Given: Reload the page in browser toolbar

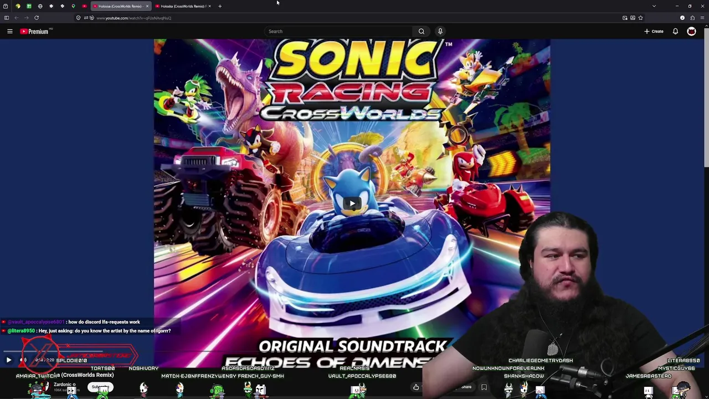Looking at the screenshot, I should (37, 18).
